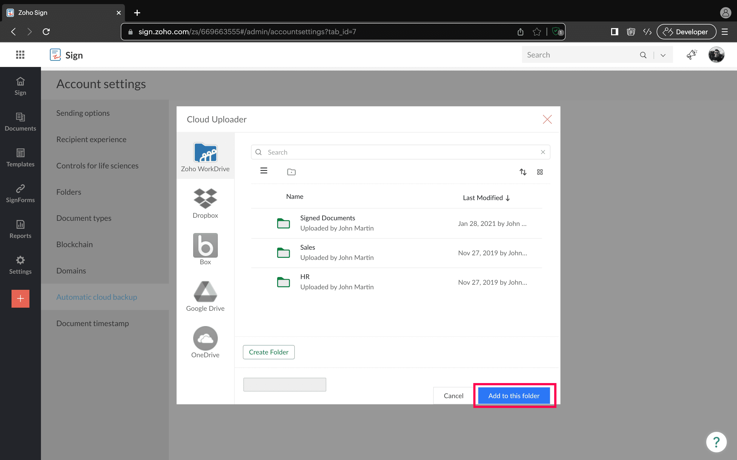Choose the Box storage provider
Image resolution: width=737 pixels, height=460 pixels.
[x=205, y=246]
